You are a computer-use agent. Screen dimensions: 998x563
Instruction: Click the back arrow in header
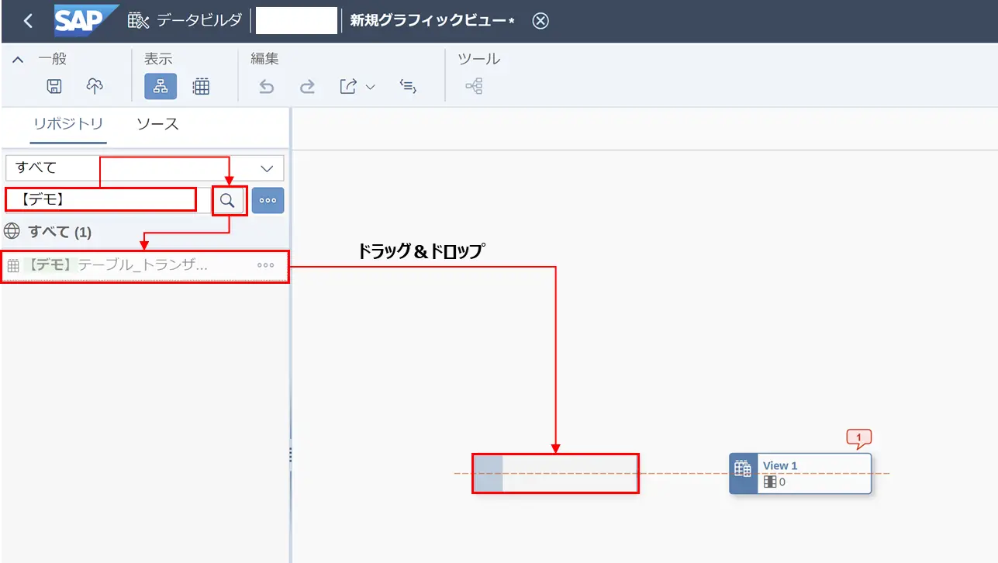point(29,21)
